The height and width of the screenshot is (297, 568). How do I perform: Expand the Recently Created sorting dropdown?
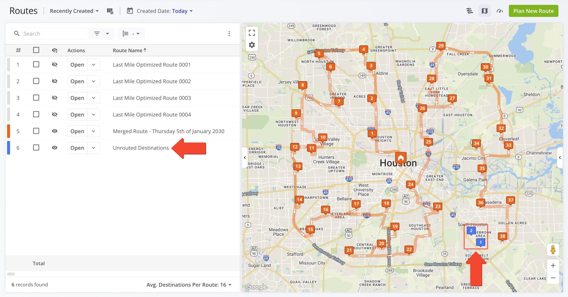(74, 11)
